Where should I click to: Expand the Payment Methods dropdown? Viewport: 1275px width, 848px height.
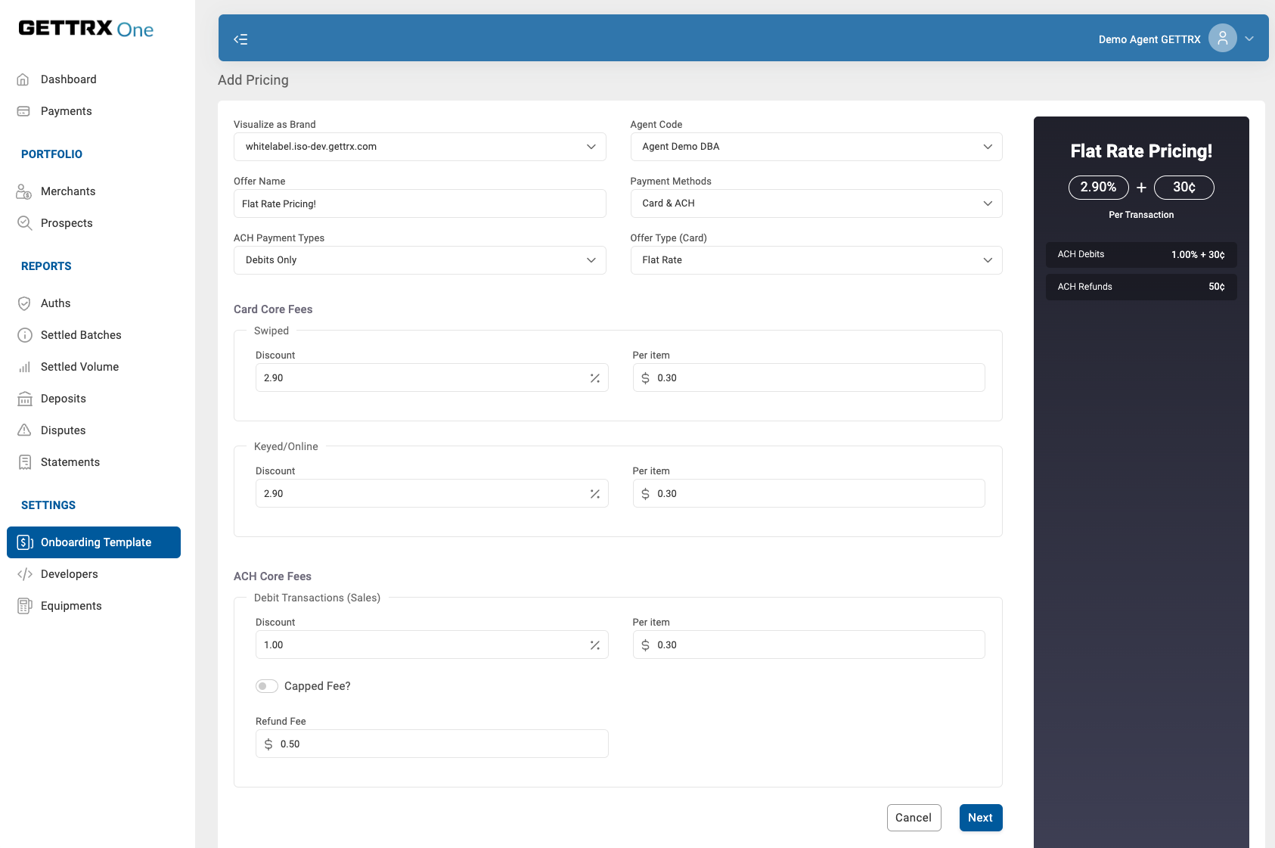pyautogui.click(x=816, y=203)
